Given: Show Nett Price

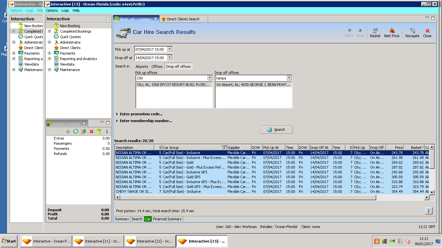Looking at the screenshot, I should coord(392,33).
